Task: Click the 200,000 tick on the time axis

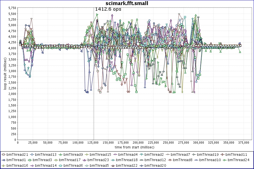Action: pos(138,143)
